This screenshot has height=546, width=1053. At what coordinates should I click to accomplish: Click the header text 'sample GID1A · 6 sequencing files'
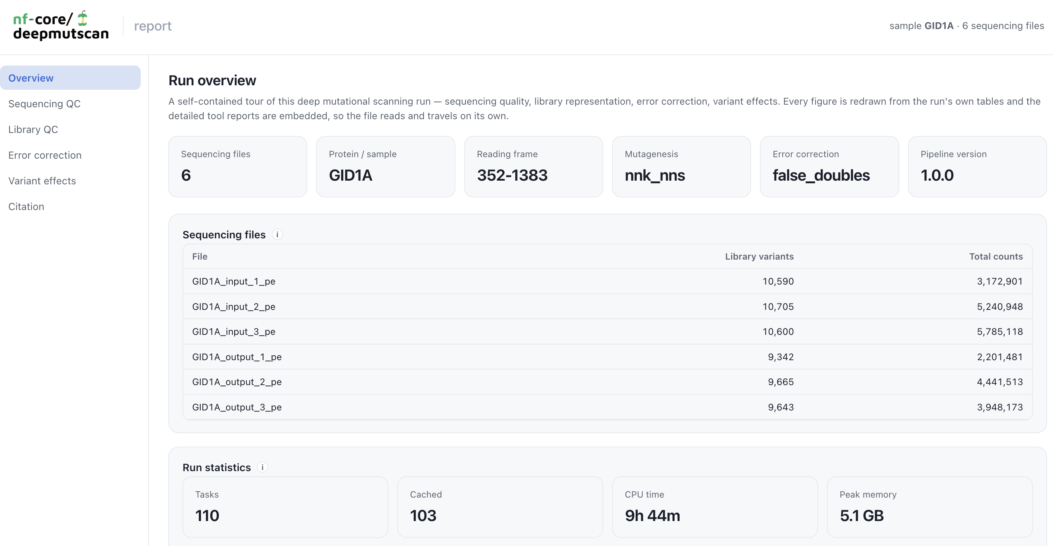(x=966, y=26)
